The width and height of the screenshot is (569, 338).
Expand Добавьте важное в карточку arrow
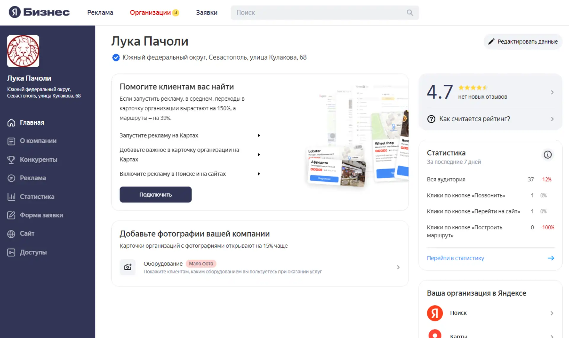tap(259, 154)
